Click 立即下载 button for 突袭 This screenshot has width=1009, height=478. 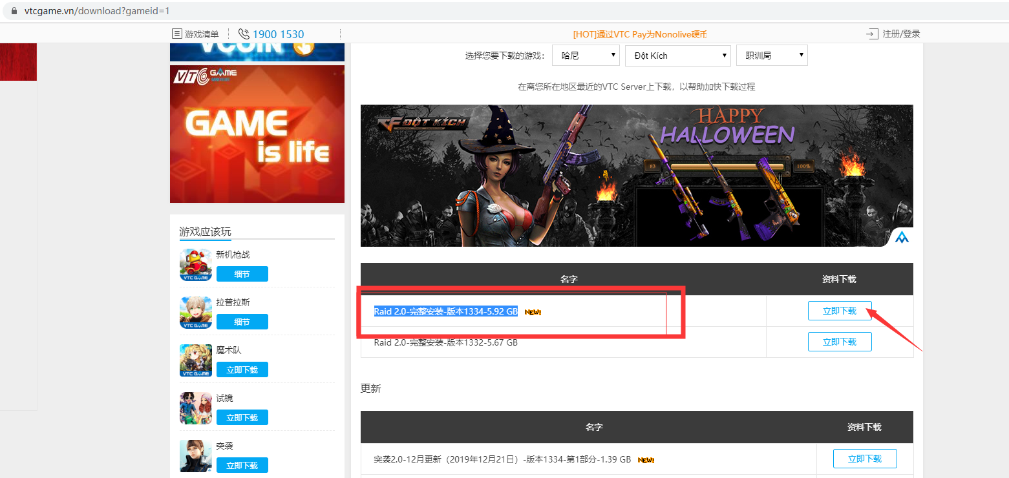click(242, 465)
